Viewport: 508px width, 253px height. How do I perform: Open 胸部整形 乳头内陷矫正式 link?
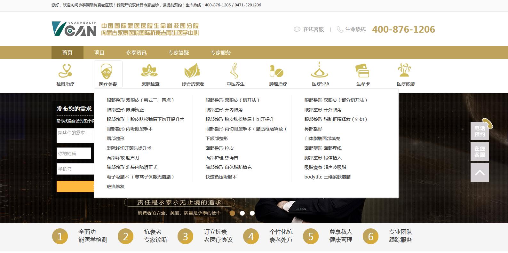(132, 167)
